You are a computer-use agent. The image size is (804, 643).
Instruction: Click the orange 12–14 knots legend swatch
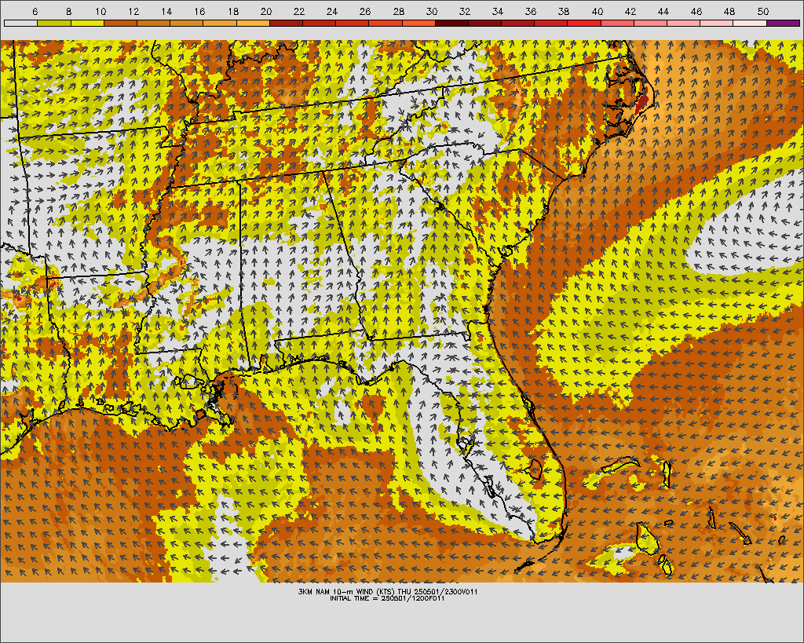pos(153,23)
